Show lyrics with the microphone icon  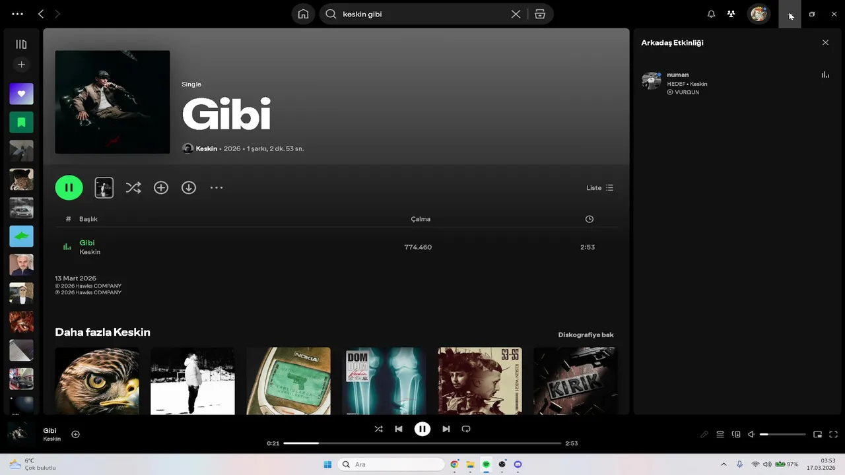704,435
